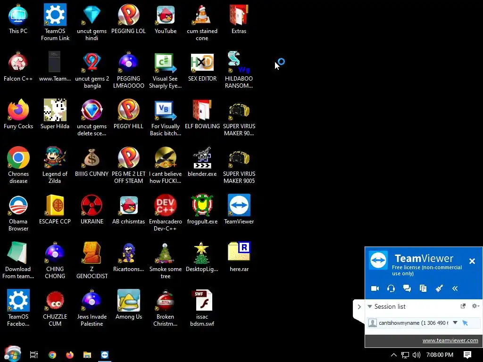Select the Broken Christm... ornament icon
Viewport: 483px width, 362px height.
point(166,308)
